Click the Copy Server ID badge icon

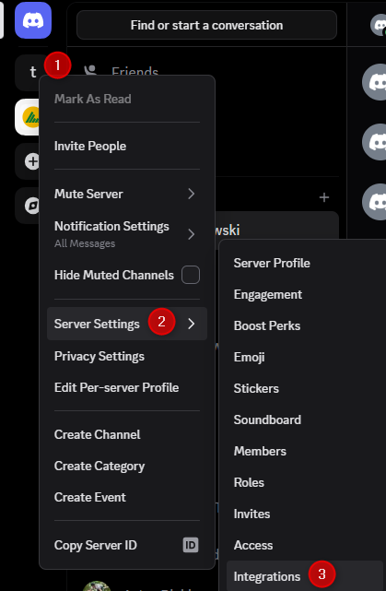[191, 545]
